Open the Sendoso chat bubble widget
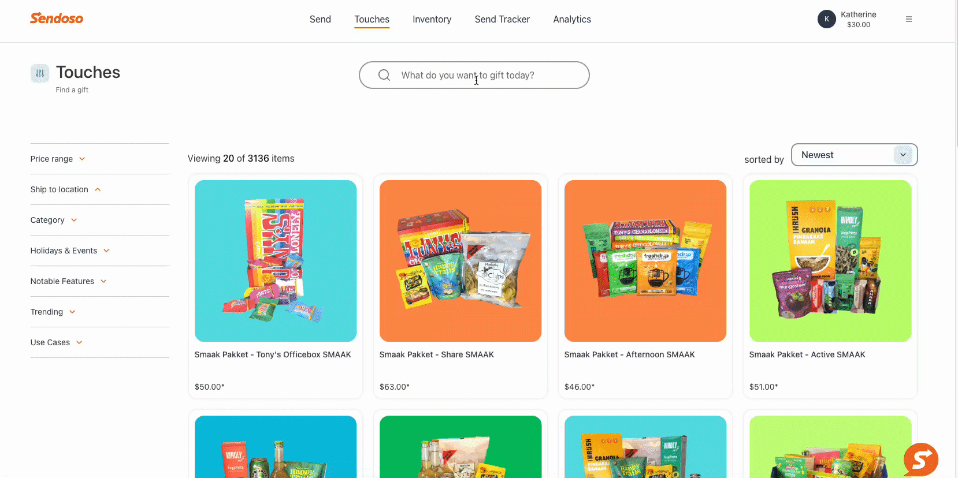 click(x=921, y=460)
